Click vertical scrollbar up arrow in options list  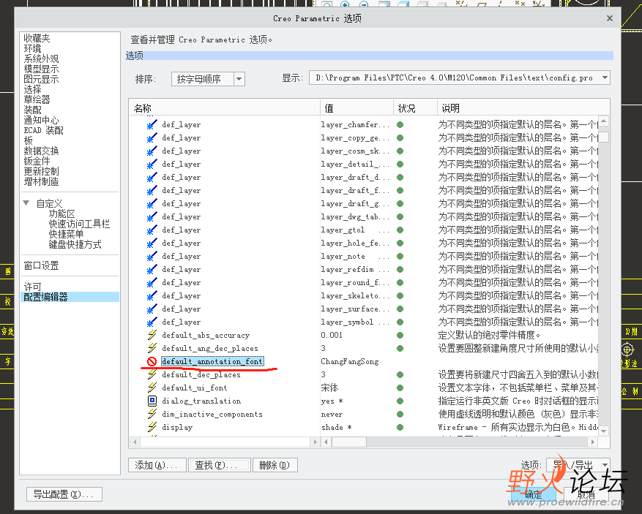tap(603, 121)
